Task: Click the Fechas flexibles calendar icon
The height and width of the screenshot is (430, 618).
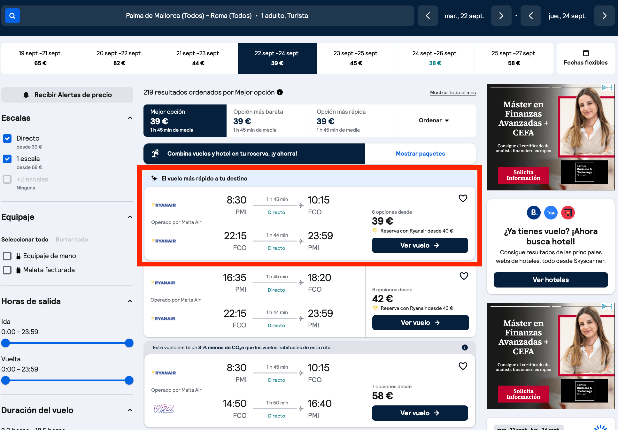Action: point(586,53)
